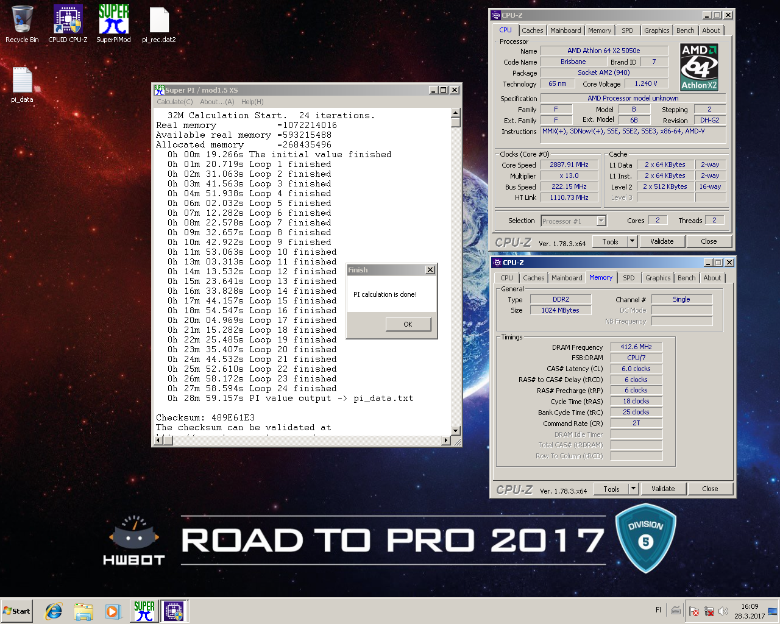The width and height of the screenshot is (780, 624).
Task: Click the DRAM Frequency 412.6 MHz value
Action: click(636, 347)
